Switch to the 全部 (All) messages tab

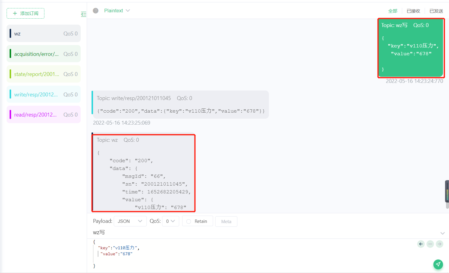point(393,11)
